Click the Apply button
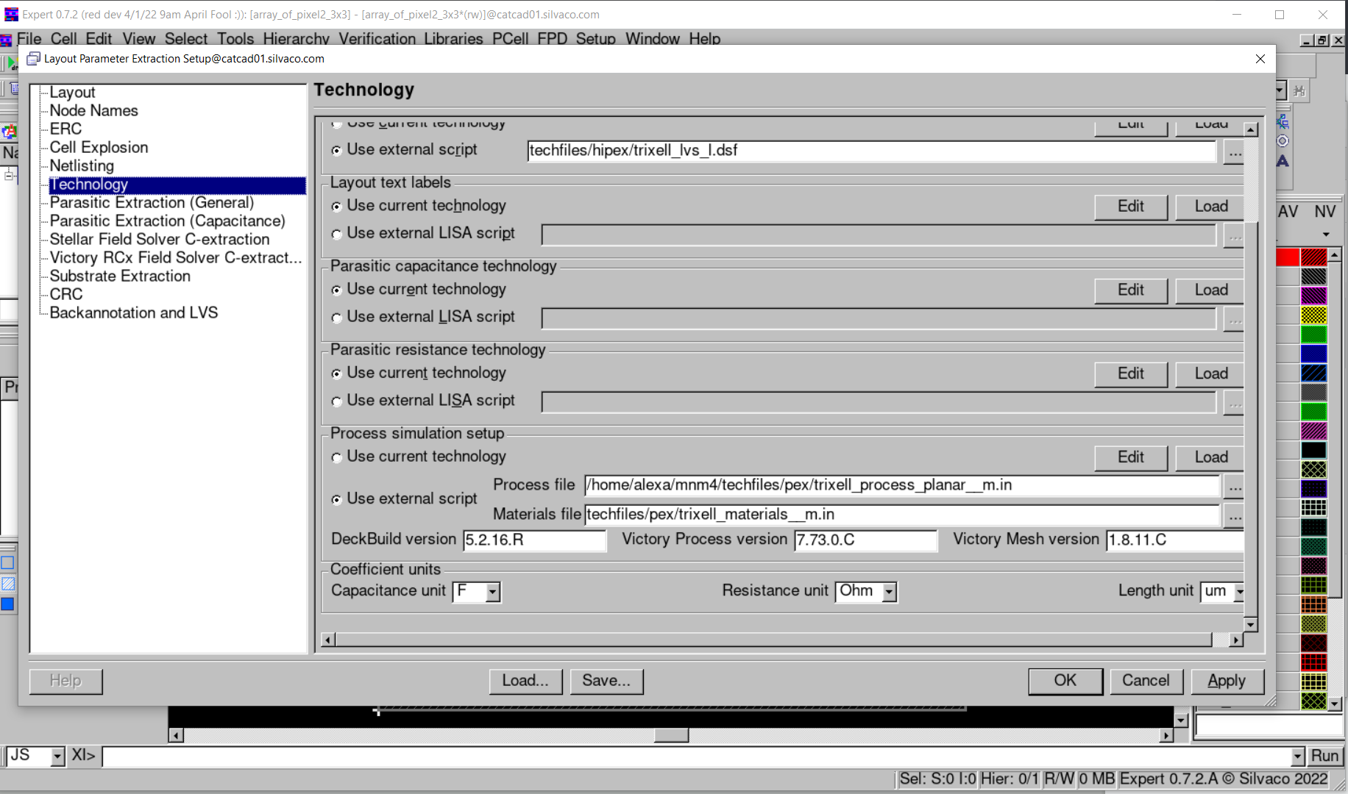This screenshot has height=794, width=1348. [x=1226, y=681]
